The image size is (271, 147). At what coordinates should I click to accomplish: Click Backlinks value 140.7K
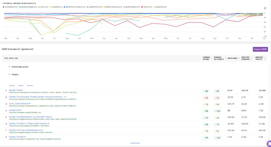click(x=231, y=104)
